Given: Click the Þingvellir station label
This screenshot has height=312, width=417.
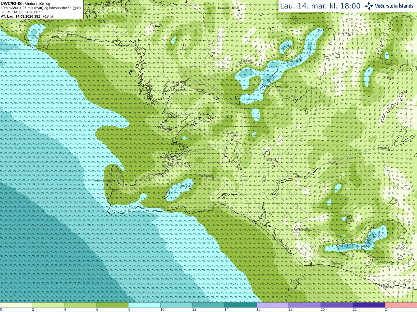Looking at the screenshot, I should [x=229, y=133].
